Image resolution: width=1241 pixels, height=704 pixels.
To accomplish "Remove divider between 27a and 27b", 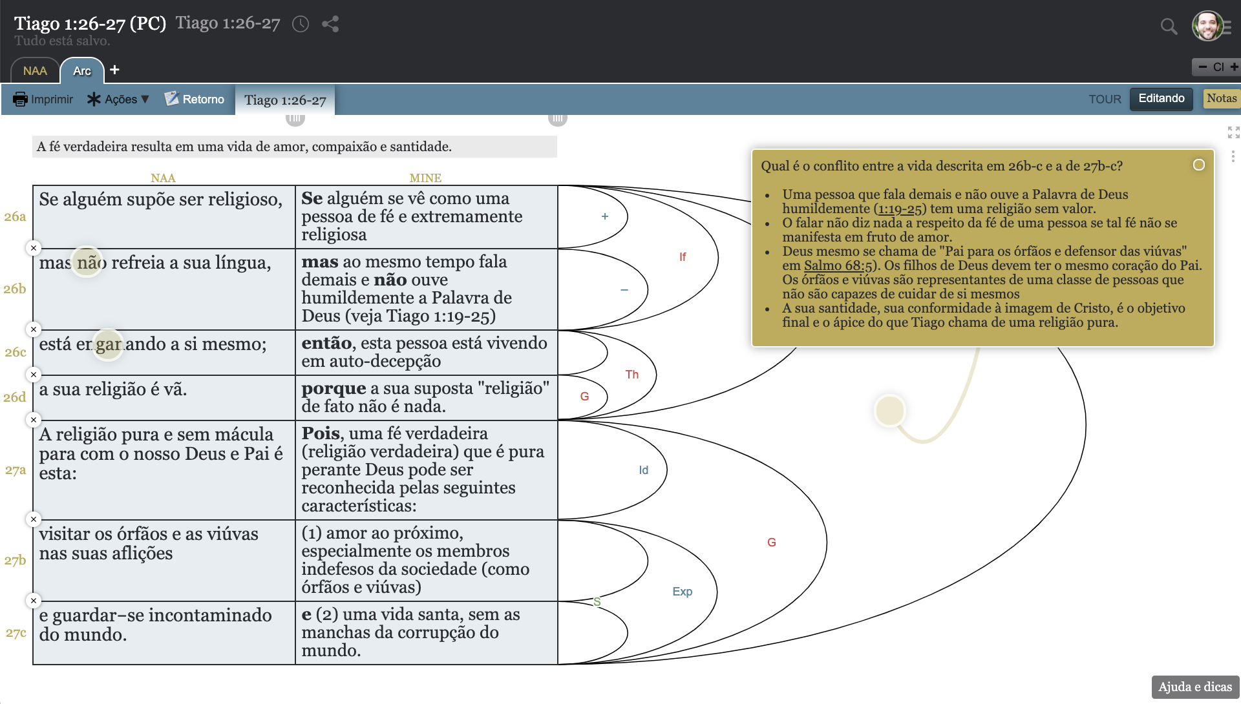I will (x=34, y=519).
